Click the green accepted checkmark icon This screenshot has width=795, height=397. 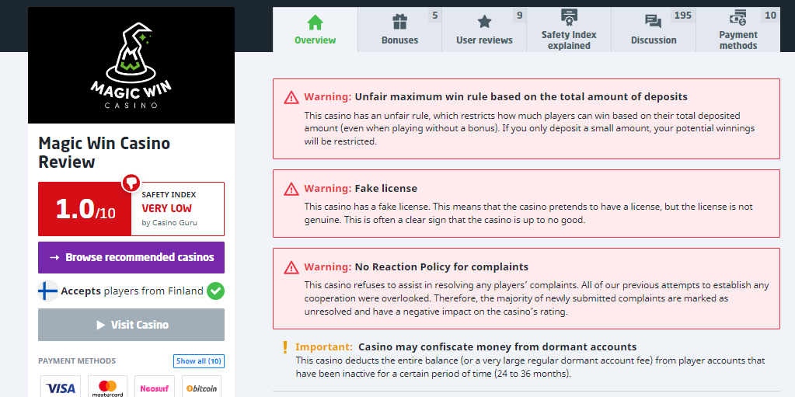(x=216, y=291)
